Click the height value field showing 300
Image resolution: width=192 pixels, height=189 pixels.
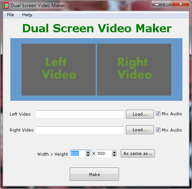tap(104, 154)
